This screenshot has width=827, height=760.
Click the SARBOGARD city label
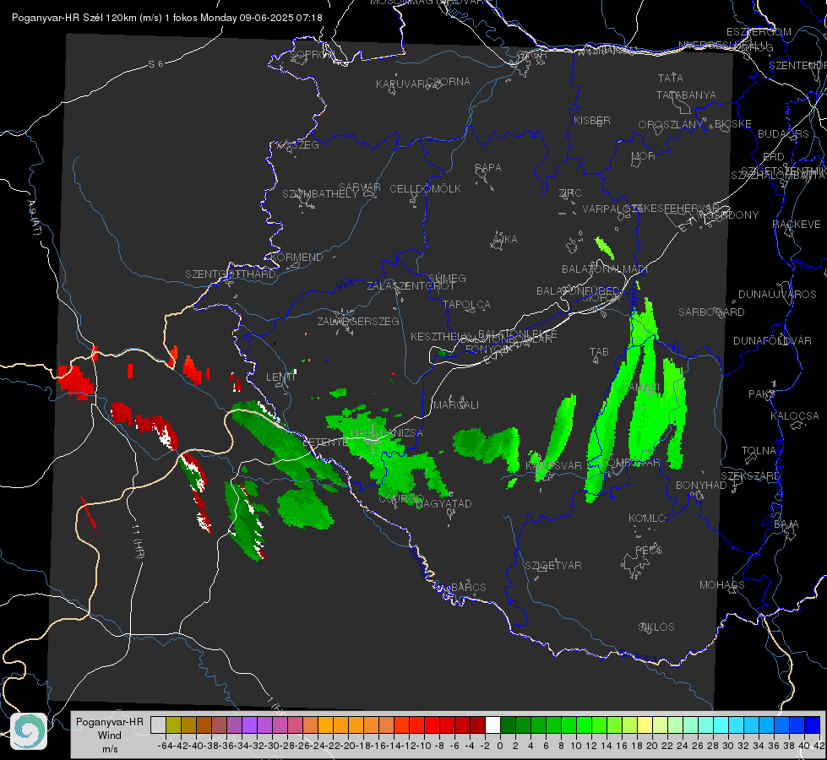pos(711,312)
